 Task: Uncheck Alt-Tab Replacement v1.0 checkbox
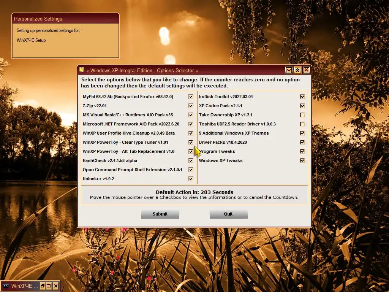click(x=191, y=151)
